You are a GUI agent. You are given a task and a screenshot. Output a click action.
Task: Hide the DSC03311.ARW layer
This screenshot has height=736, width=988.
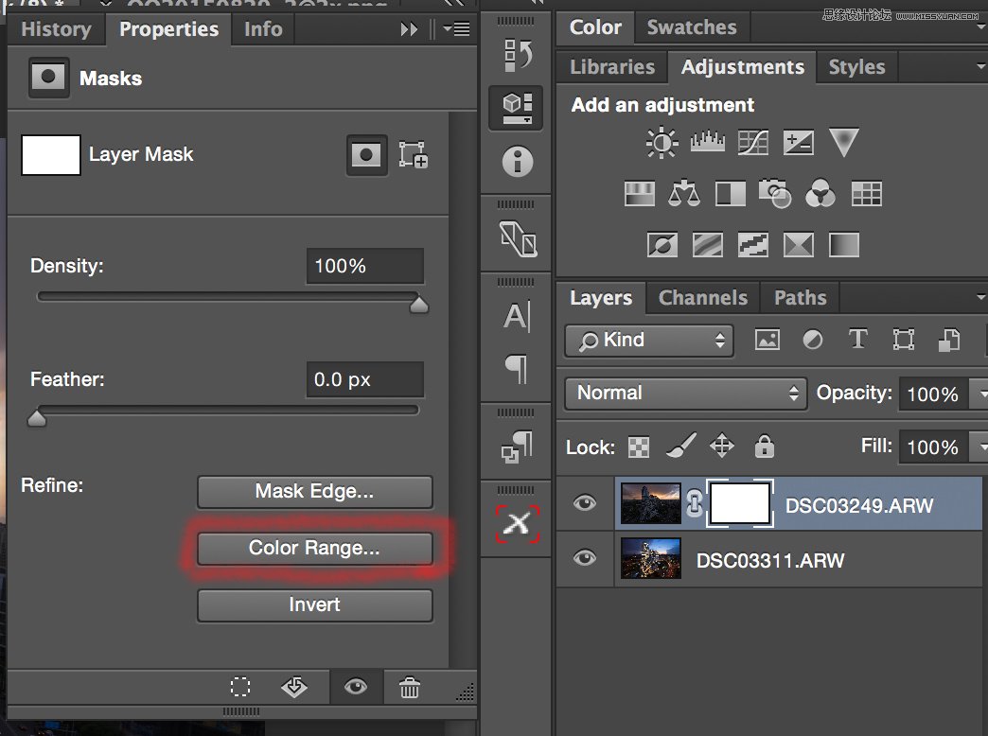point(585,557)
